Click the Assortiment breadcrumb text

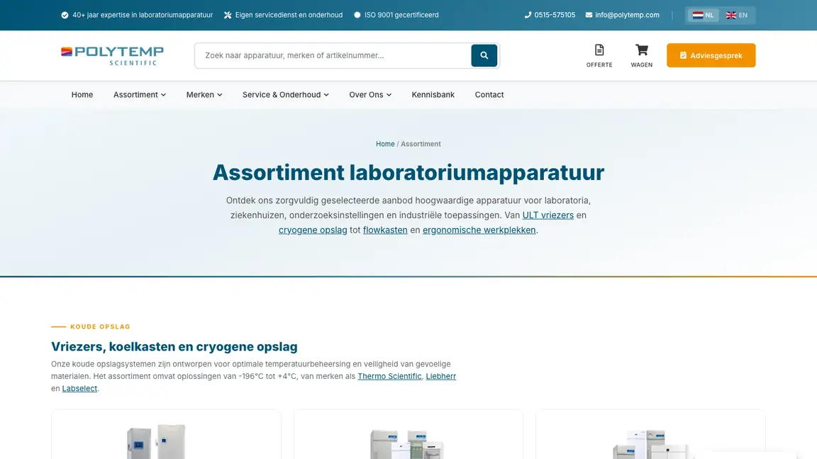pyautogui.click(x=421, y=144)
